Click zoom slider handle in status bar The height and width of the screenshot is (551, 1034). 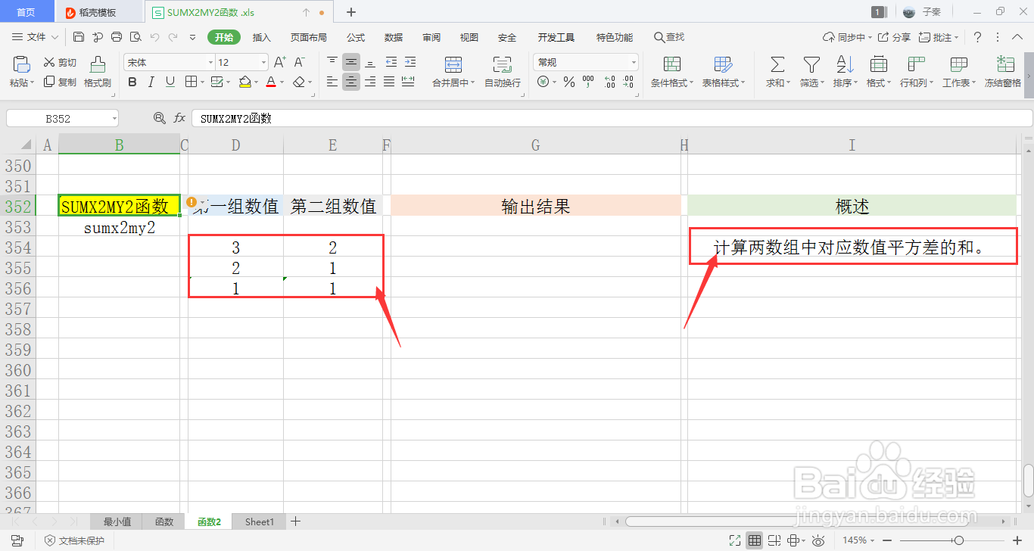[959, 540]
